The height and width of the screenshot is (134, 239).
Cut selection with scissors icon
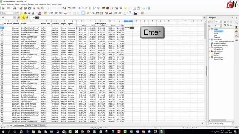pos(34,8)
